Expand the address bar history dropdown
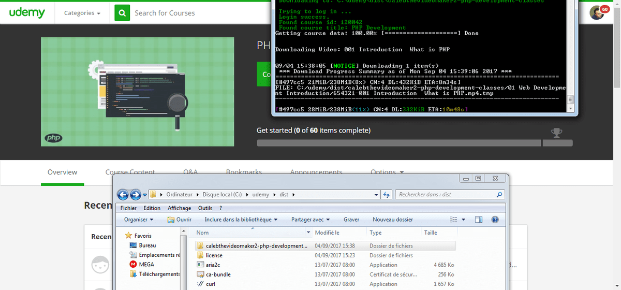The height and width of the screenshot is (290, 621). coord(376,195)
